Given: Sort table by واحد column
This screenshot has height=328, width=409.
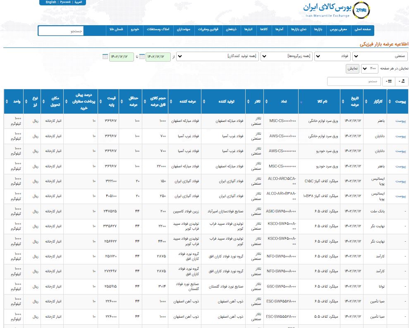Looking at the screenshot, I should pos(7,101).
